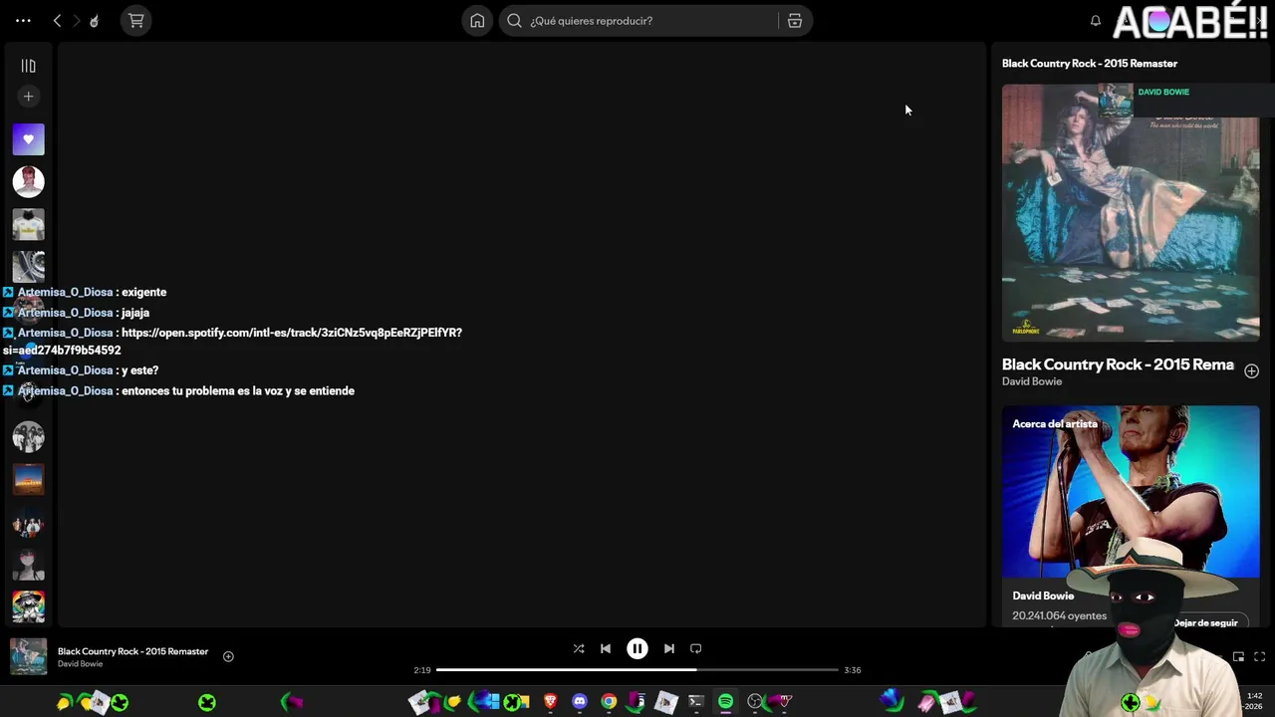The image size is (1275, 717).
Task: Open the large album cover in the right panel
Action: coord(1131,212)
